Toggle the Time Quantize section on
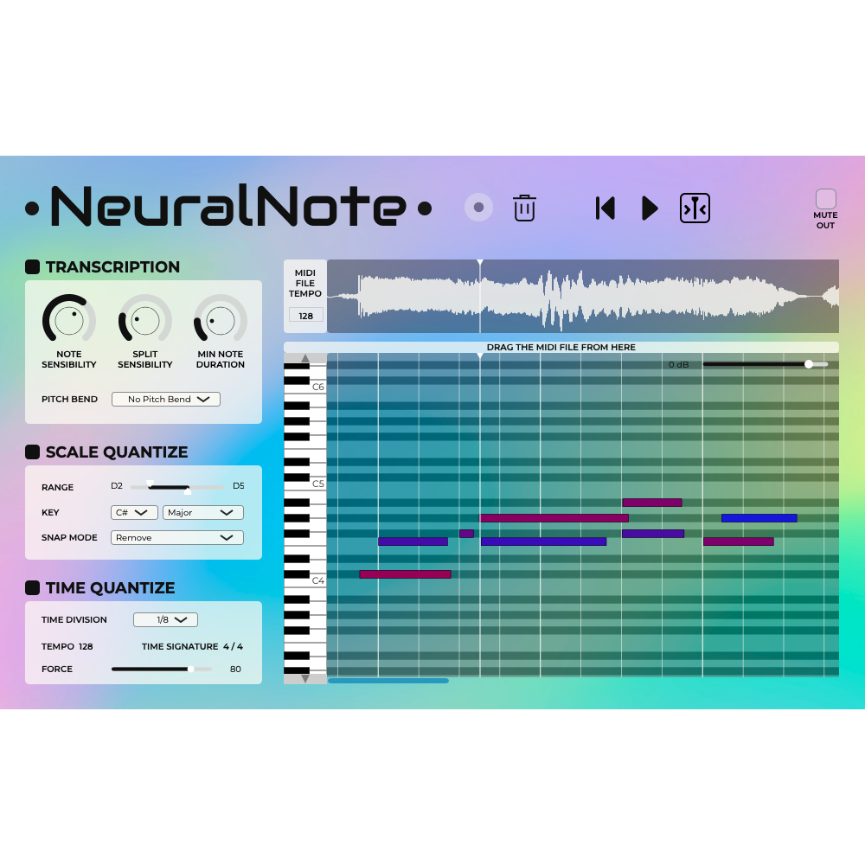The width and height of the screenshot is (865, 865). click(32, 587)
